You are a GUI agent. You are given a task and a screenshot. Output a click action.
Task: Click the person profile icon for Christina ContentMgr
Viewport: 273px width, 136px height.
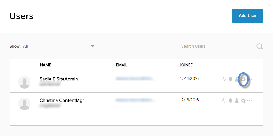237,101
